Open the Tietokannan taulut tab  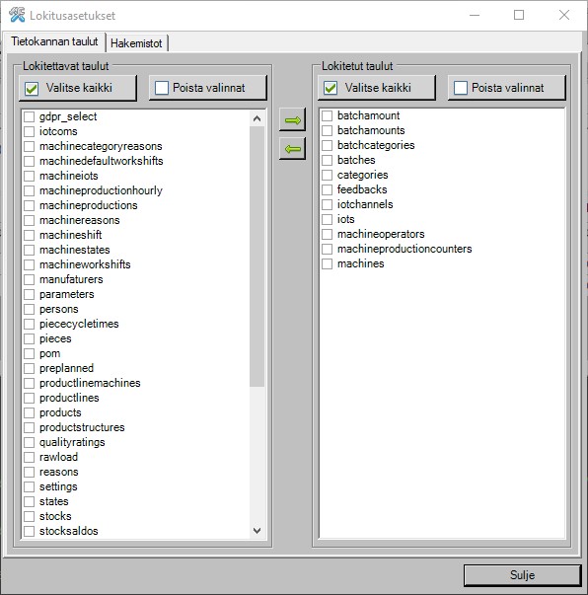tap(54, 41)
